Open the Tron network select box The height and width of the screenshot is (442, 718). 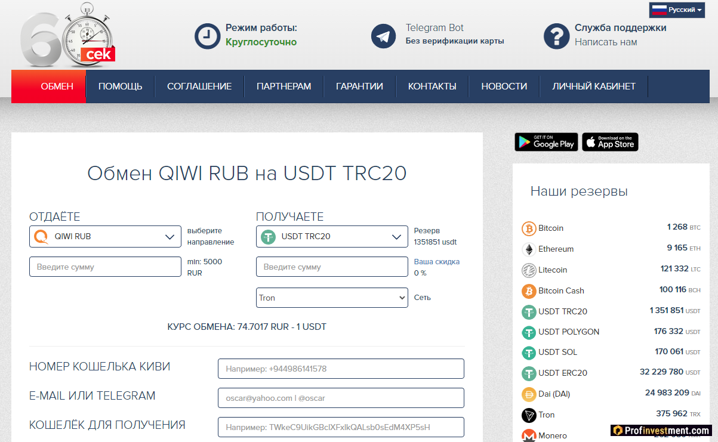tap(332, 298)
